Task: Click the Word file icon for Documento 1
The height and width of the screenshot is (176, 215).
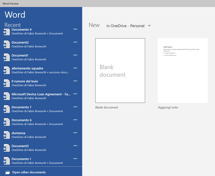Action: 7,161
